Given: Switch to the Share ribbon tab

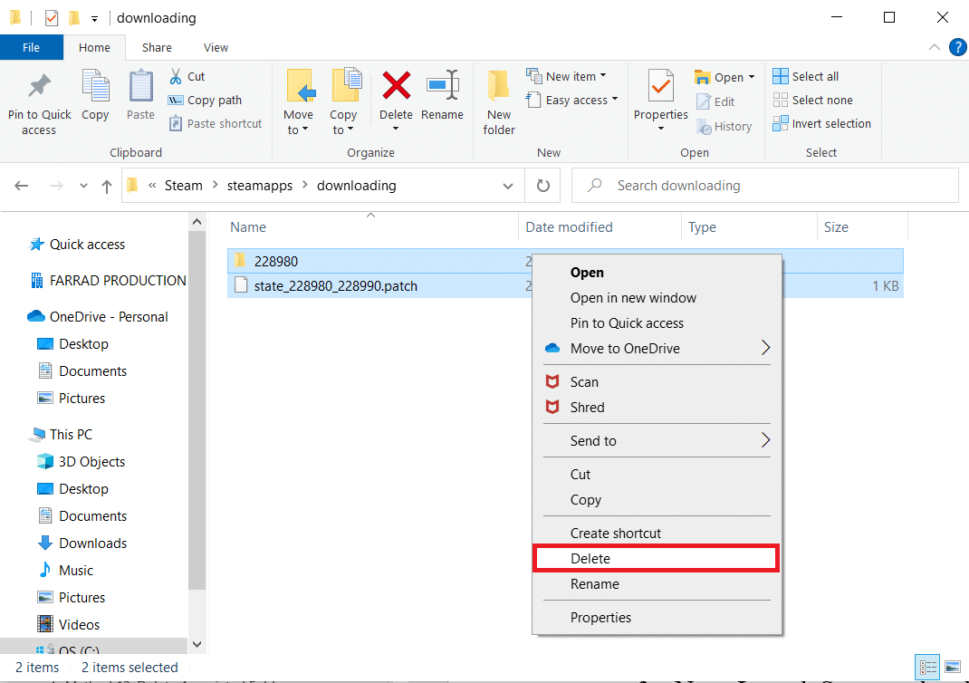Looking at the screenshot, I should pos(157,48).
